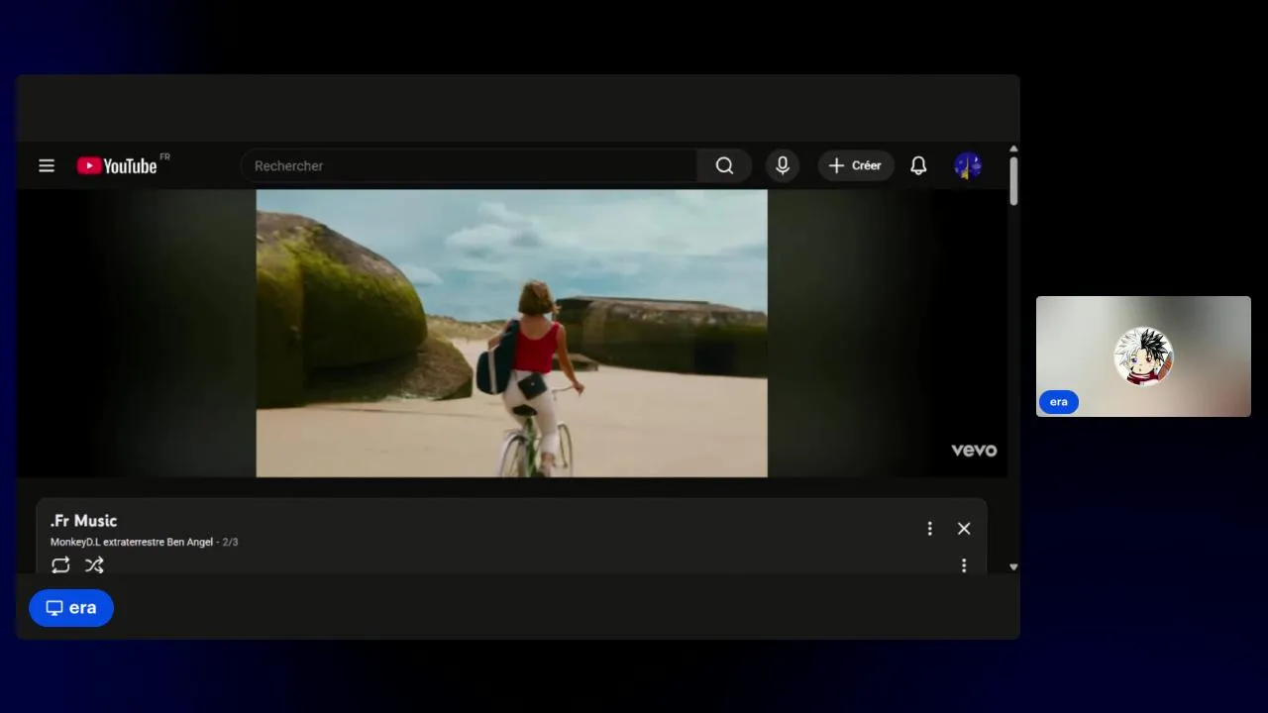1268x713 pixels.
Task: Open MonkeyD.L extraterrestre Ben Angel channel link
Action: pyautogui.click(x=132, y=542)
